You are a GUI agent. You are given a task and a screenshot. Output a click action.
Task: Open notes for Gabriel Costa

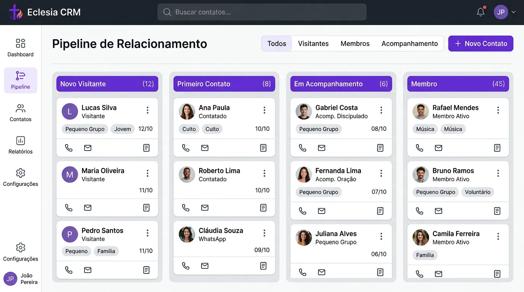tap(380, 148)
